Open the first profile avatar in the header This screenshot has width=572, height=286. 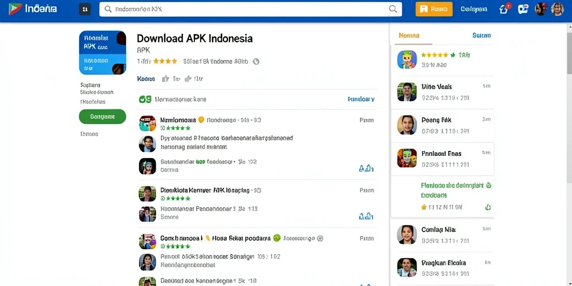point(541,9)
